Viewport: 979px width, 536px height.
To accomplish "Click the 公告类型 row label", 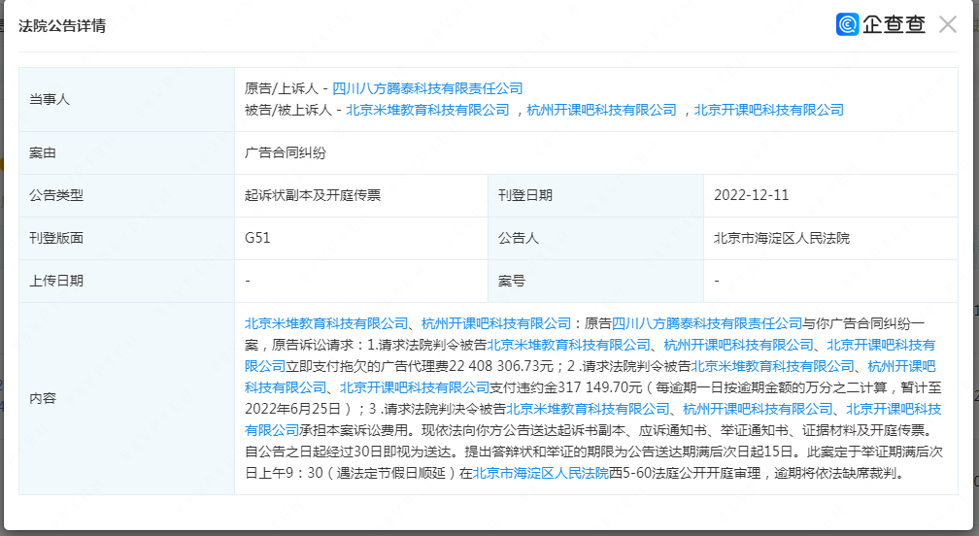I will coord(56,195).
